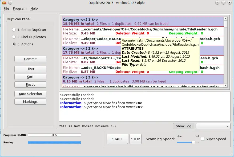Open the Program menu
Image resolution: width=234 pixels, height=157 pixels.
click(19, 9)
